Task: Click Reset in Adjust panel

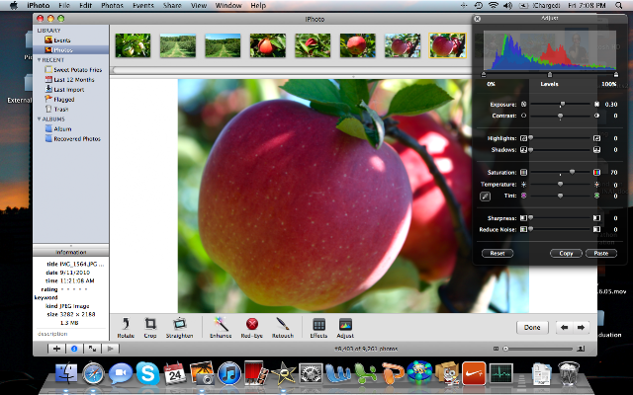Action: [x=497, y=253]
